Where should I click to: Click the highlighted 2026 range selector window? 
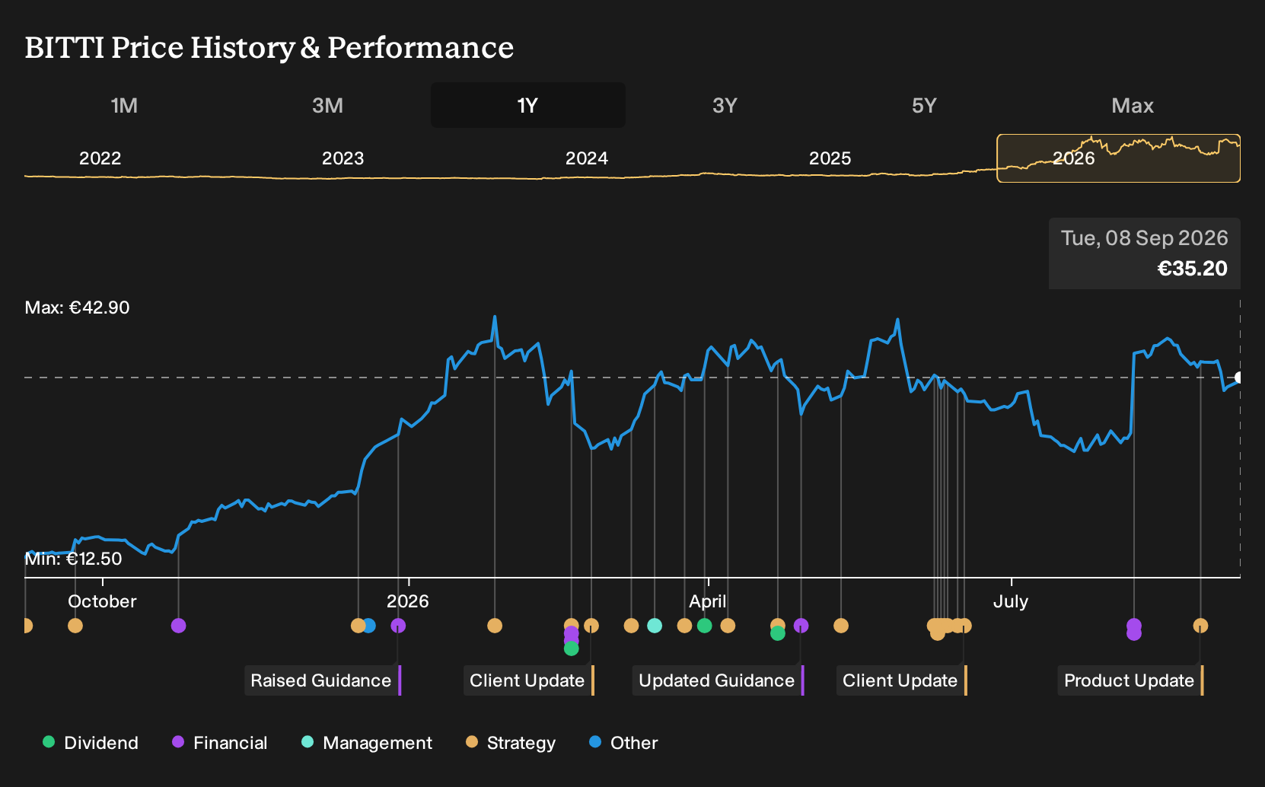[1118, 158]
